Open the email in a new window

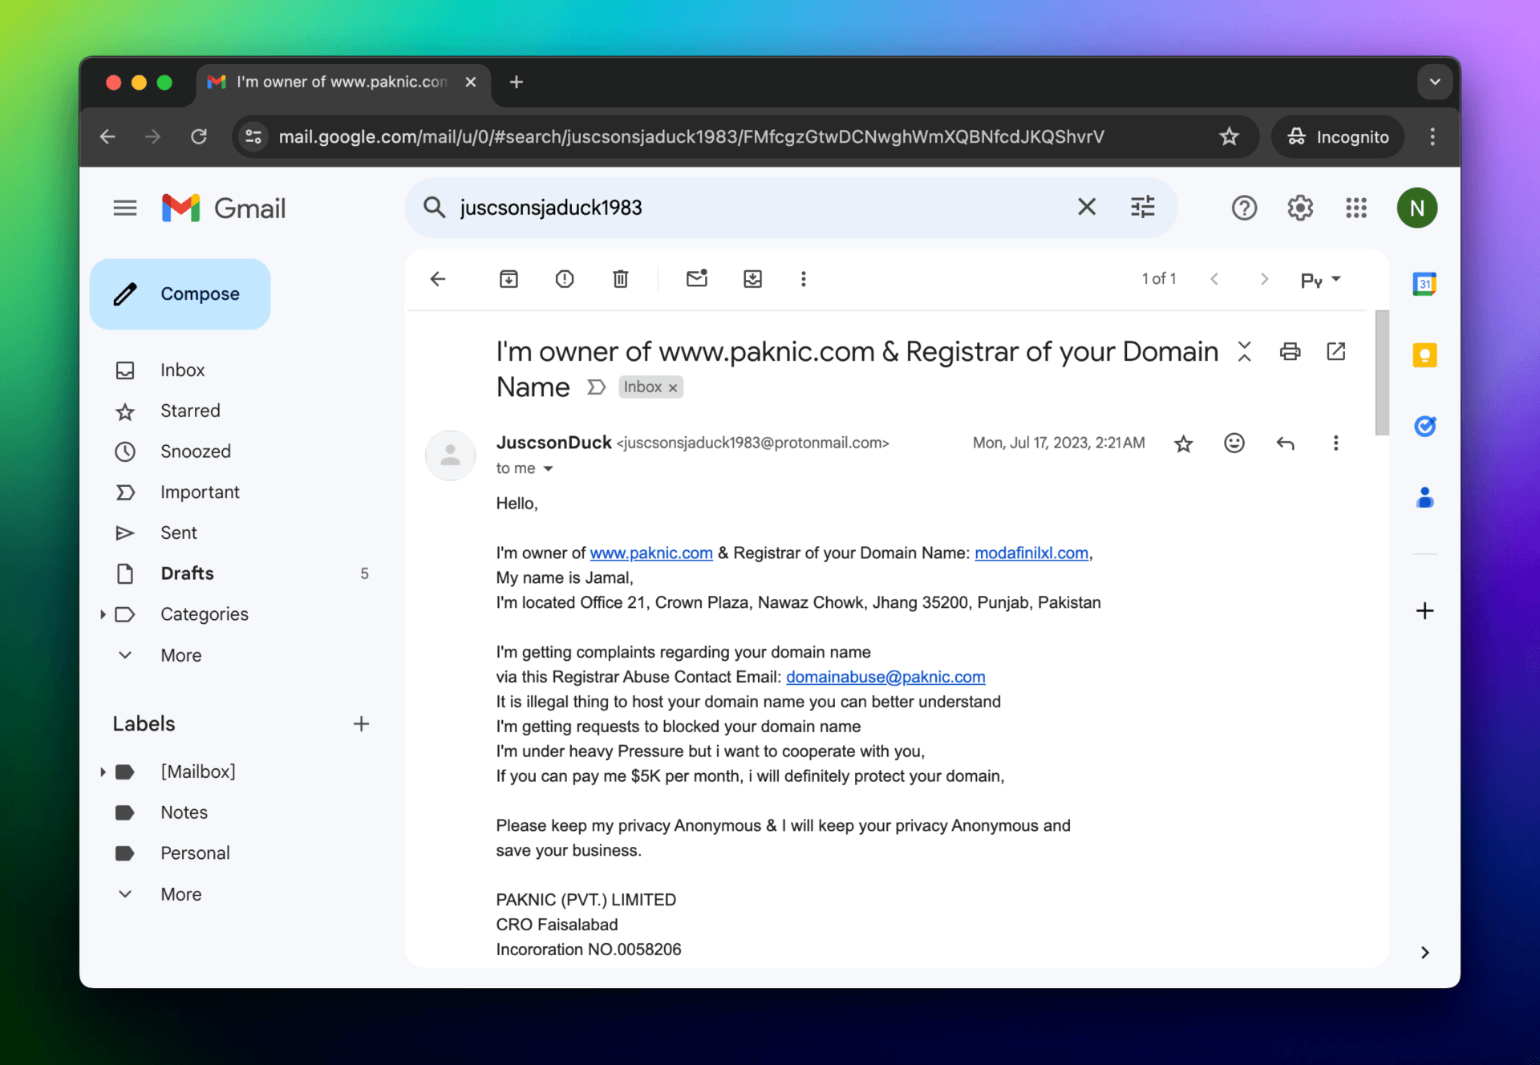click(1336, 351)
